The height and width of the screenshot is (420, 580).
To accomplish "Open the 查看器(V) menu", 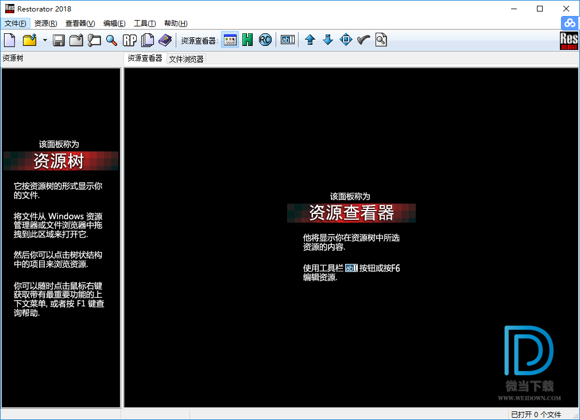I will (80, 24).
